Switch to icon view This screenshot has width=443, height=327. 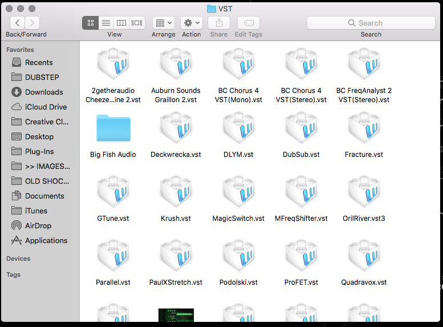(x=91, y=23)
